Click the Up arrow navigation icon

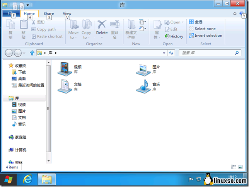point(32,53)
